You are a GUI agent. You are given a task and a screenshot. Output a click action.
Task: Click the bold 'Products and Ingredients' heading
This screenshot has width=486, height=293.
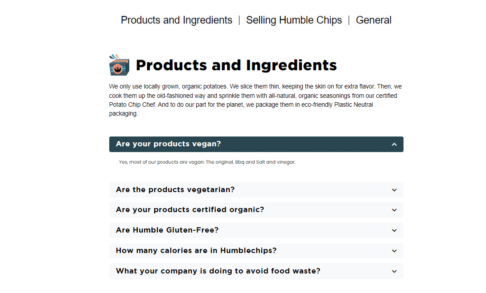coord(236,65)
